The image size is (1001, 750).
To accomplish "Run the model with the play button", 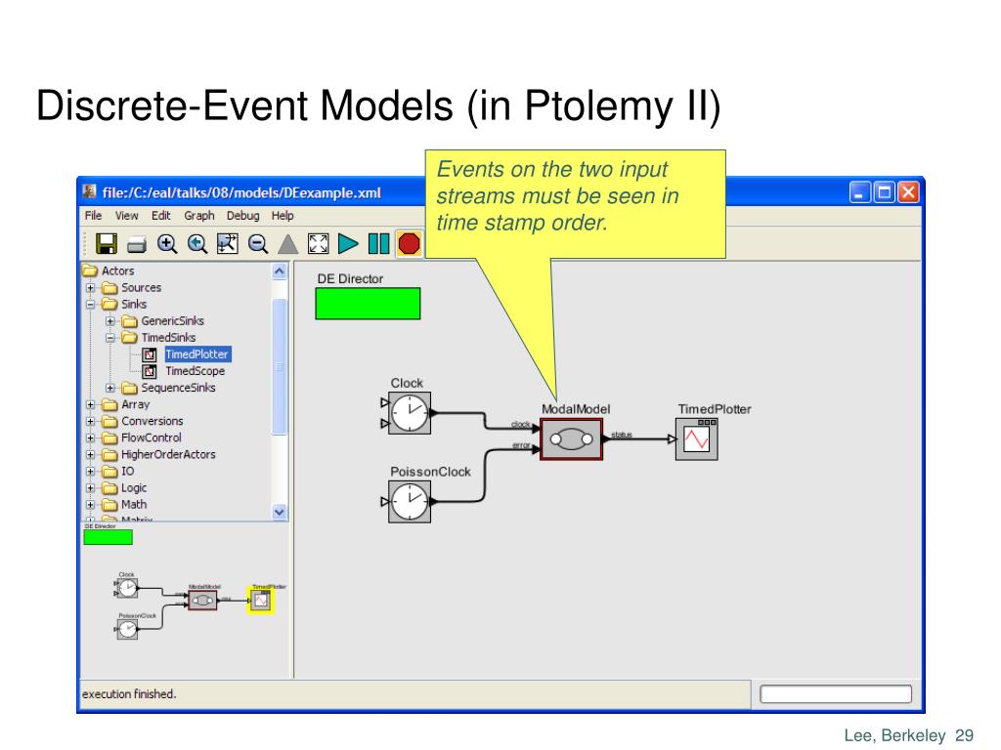I will pyautogui.click(x=348, y=243).
